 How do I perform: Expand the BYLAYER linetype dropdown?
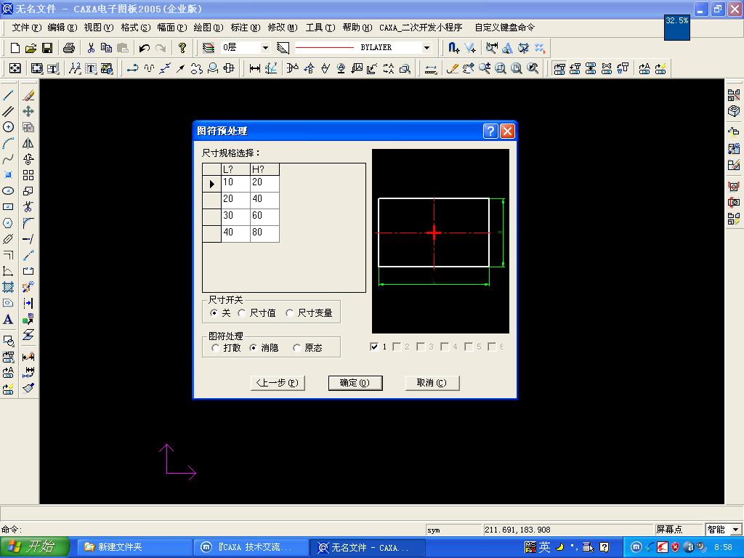pos(426,47)
